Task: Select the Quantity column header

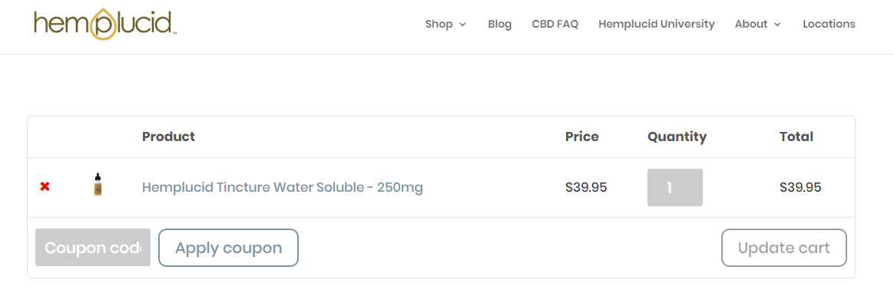Action: coord(677,137)
